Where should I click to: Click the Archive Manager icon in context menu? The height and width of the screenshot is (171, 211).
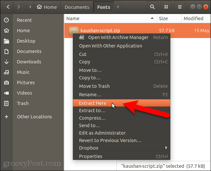click(82, 37)
